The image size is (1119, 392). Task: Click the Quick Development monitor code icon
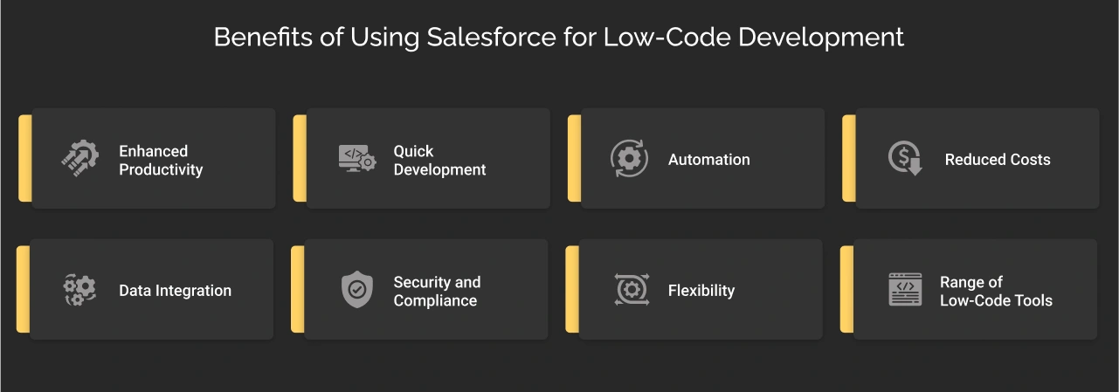tap(356, 159)
